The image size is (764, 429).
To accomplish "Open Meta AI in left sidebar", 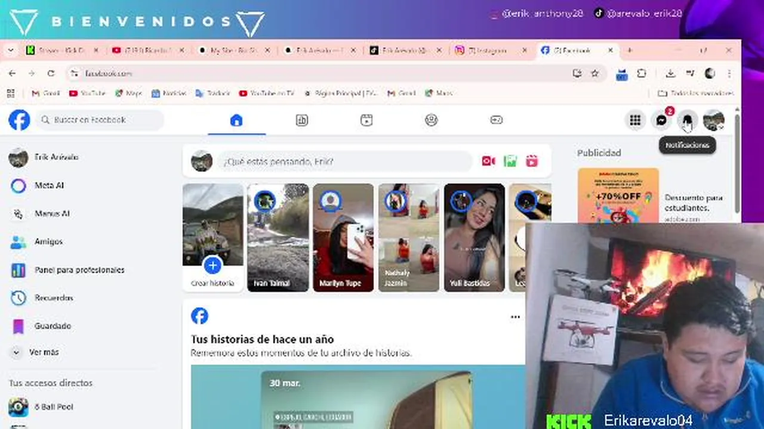I will coord(90,185).
